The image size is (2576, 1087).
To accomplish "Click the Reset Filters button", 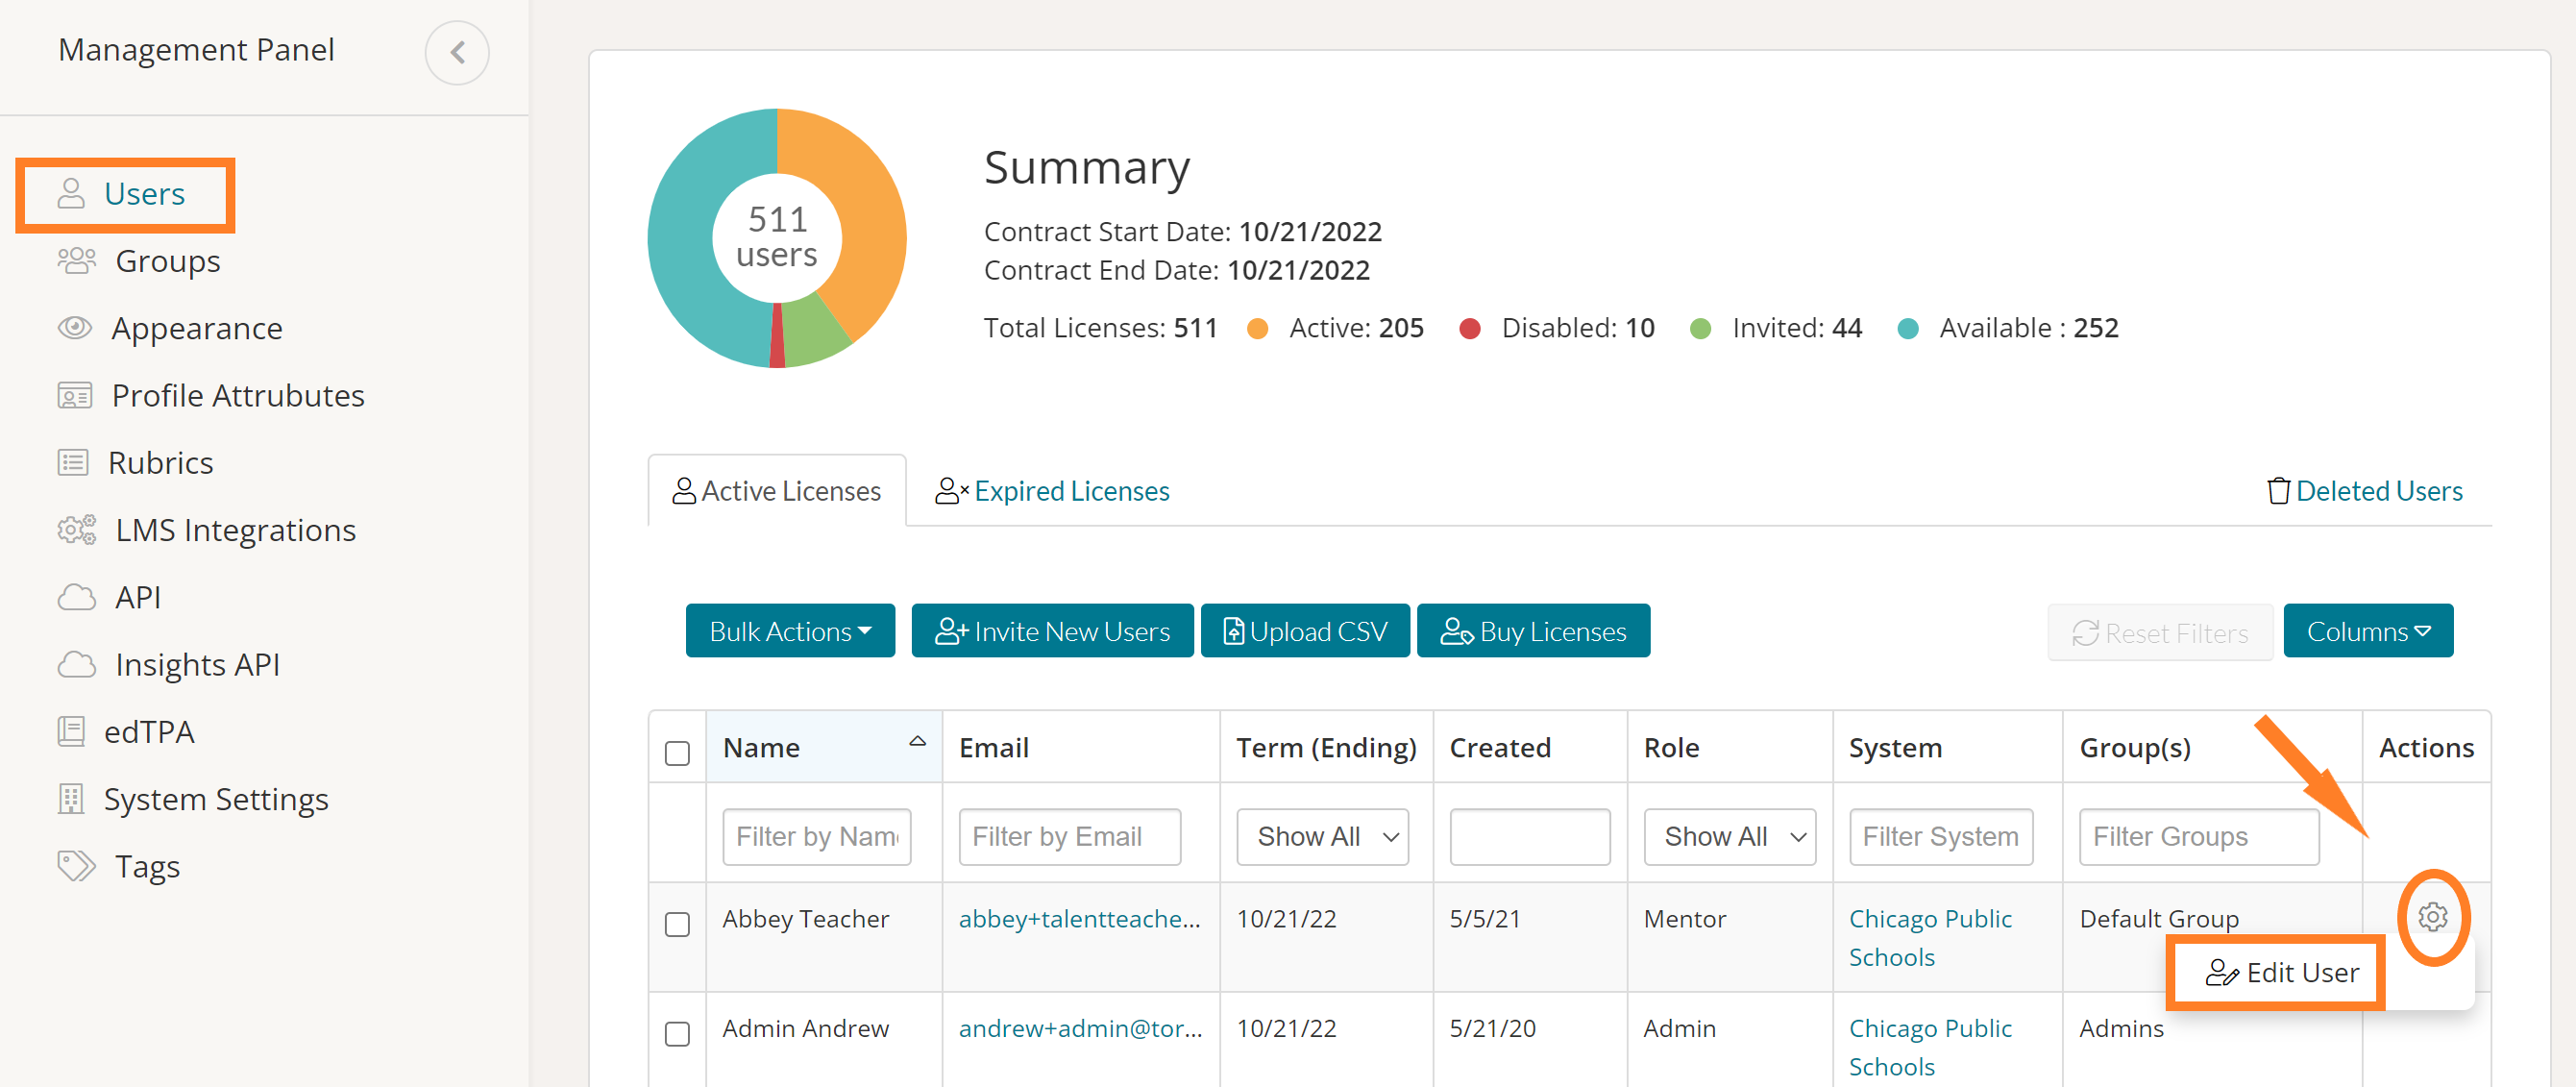I will coord(2160,633).
